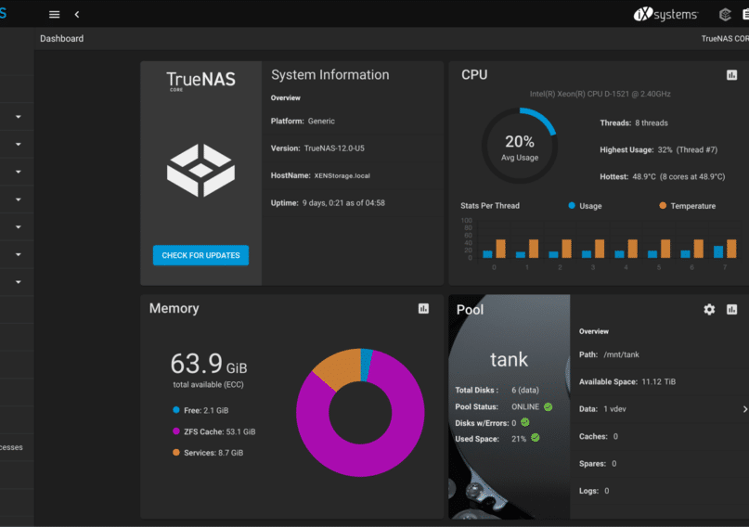Open Pool reports chart icon
Screen dimensions: 749x527
[731, 309]
